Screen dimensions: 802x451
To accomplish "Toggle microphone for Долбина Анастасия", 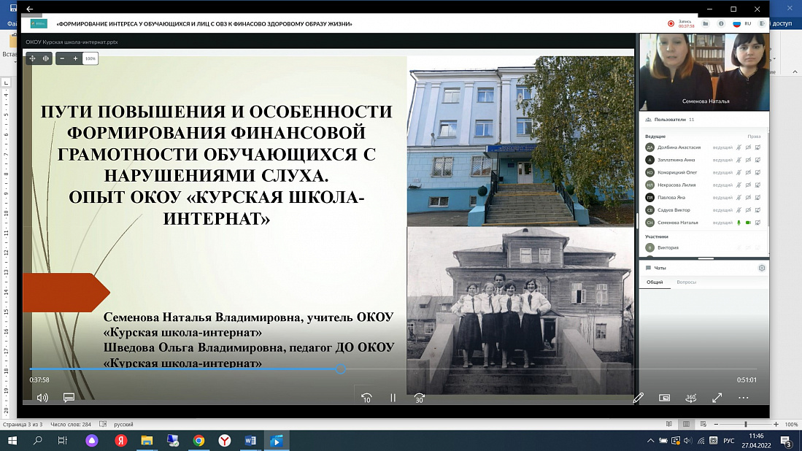I will 739,147.
